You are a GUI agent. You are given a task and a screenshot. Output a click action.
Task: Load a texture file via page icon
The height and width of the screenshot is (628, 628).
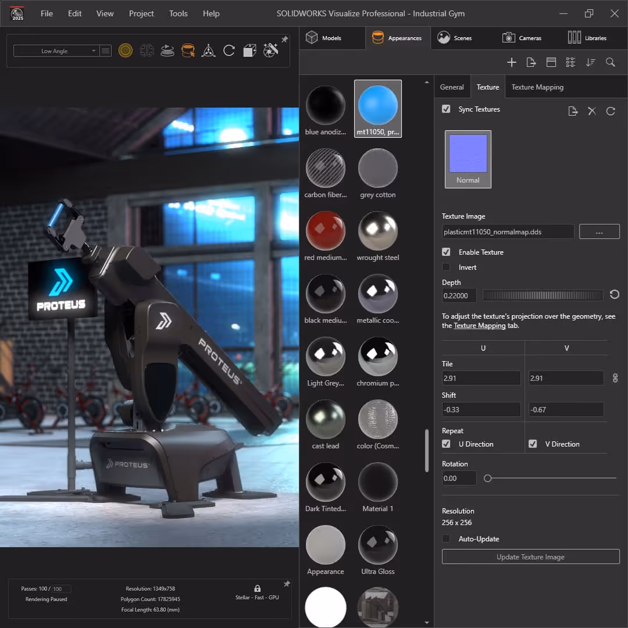(573, 111)
